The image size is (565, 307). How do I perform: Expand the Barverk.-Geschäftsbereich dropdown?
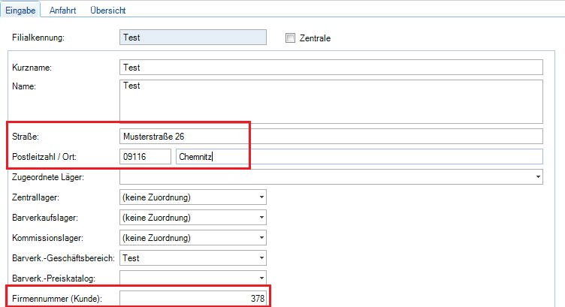261,258
